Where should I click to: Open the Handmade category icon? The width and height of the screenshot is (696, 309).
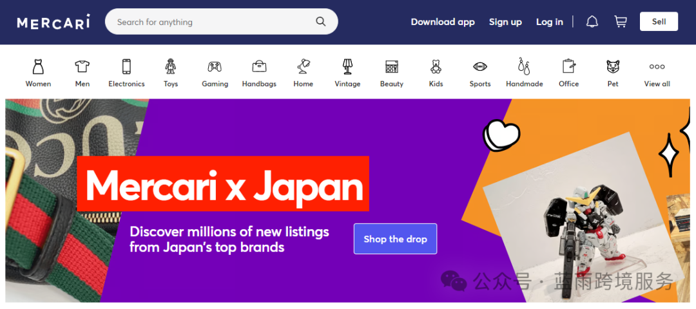pyautogui.click(x=524, y=66)
